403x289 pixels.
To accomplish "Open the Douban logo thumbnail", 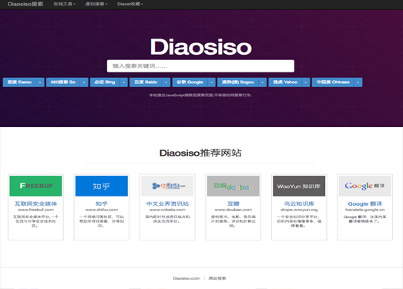I will point(233,186).
